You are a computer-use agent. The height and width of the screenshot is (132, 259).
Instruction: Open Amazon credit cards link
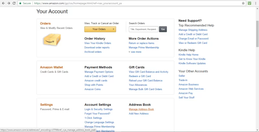click(x=96, y=81)
